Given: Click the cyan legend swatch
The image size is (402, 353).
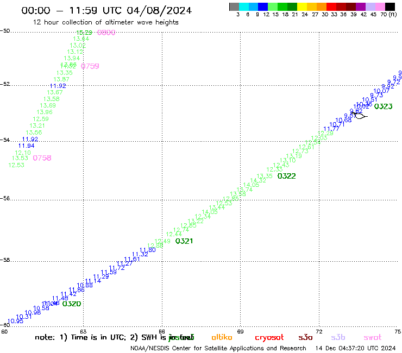Looking at the screenshot, I should (244, 7).
